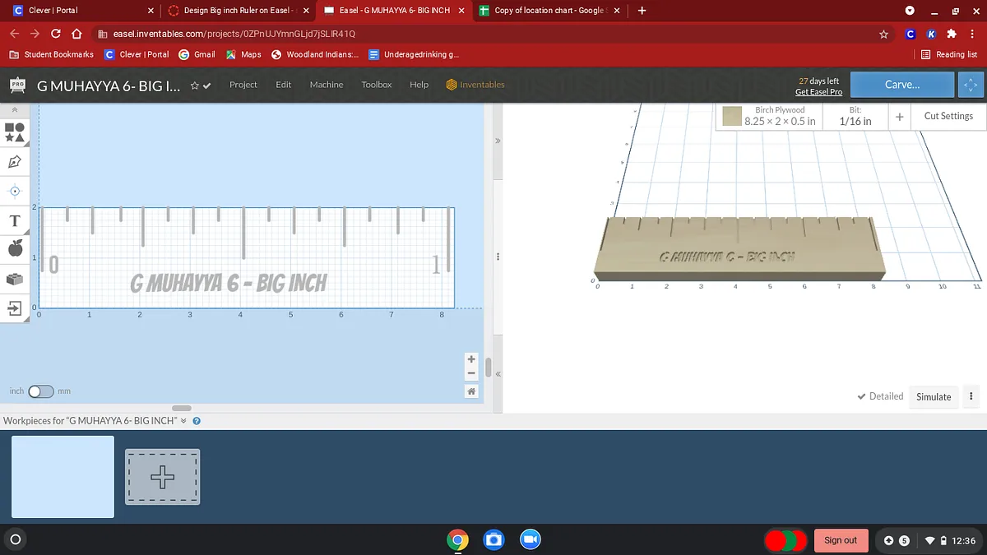Screen dimensions: 987x555
Task: Zoom in with the plus icon
Action: pyautogui.click(x=471, y=359)
